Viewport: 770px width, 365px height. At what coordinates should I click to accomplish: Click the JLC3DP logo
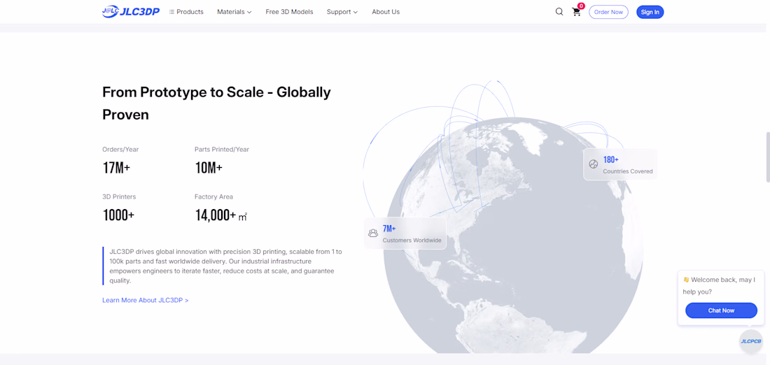tap(131, 12)
